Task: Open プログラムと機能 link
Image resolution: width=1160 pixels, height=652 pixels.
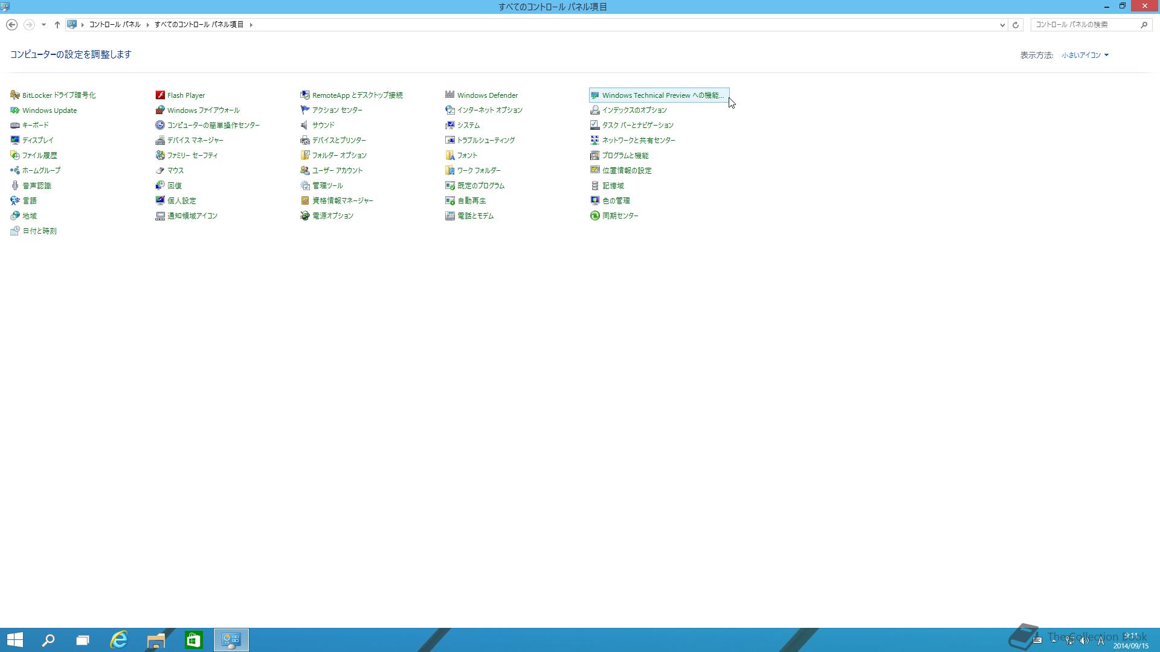Action: pyautogui.click(x=625, y=155)
